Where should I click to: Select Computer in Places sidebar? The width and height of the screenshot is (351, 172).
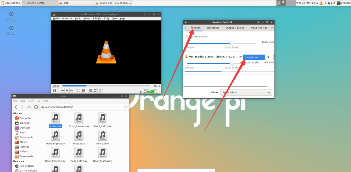26,118
